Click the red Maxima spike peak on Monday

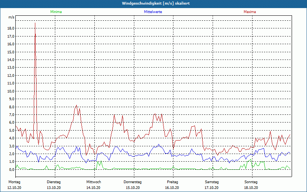click(35, 23)
